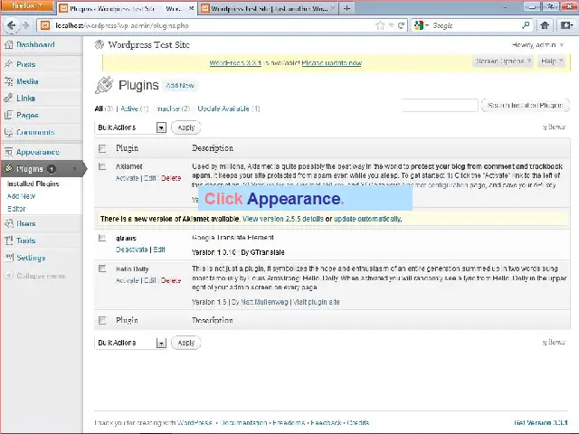The image size is (579, 434).
Task: Open browser home page icon
Action: (x=545, y=25)
